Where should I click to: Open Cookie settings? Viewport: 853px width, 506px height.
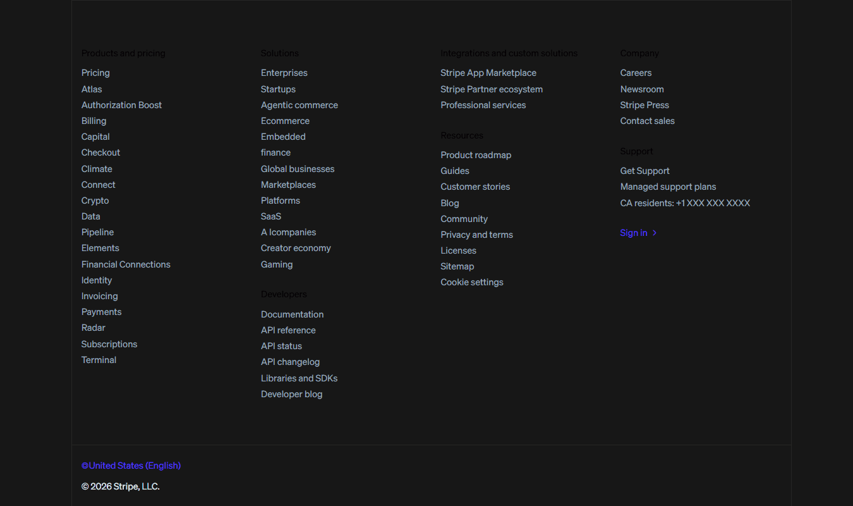(x=472, y=282)
